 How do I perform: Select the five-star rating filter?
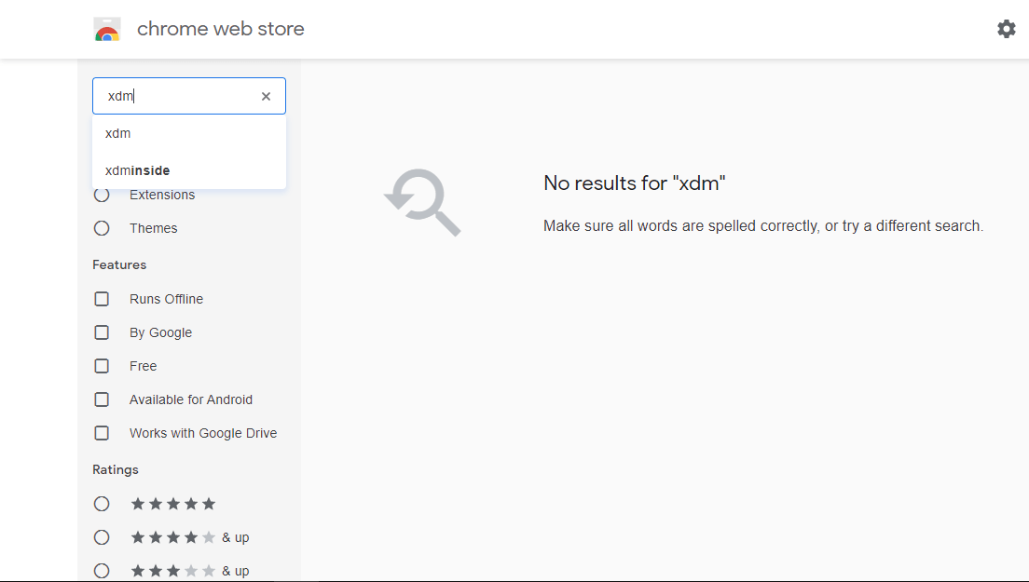coord(102,504)
